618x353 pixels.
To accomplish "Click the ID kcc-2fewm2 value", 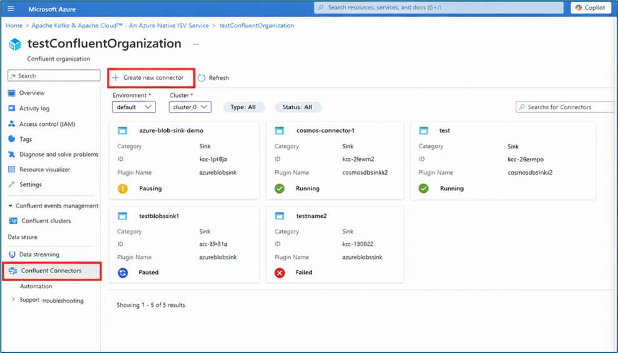I will 358,159.
